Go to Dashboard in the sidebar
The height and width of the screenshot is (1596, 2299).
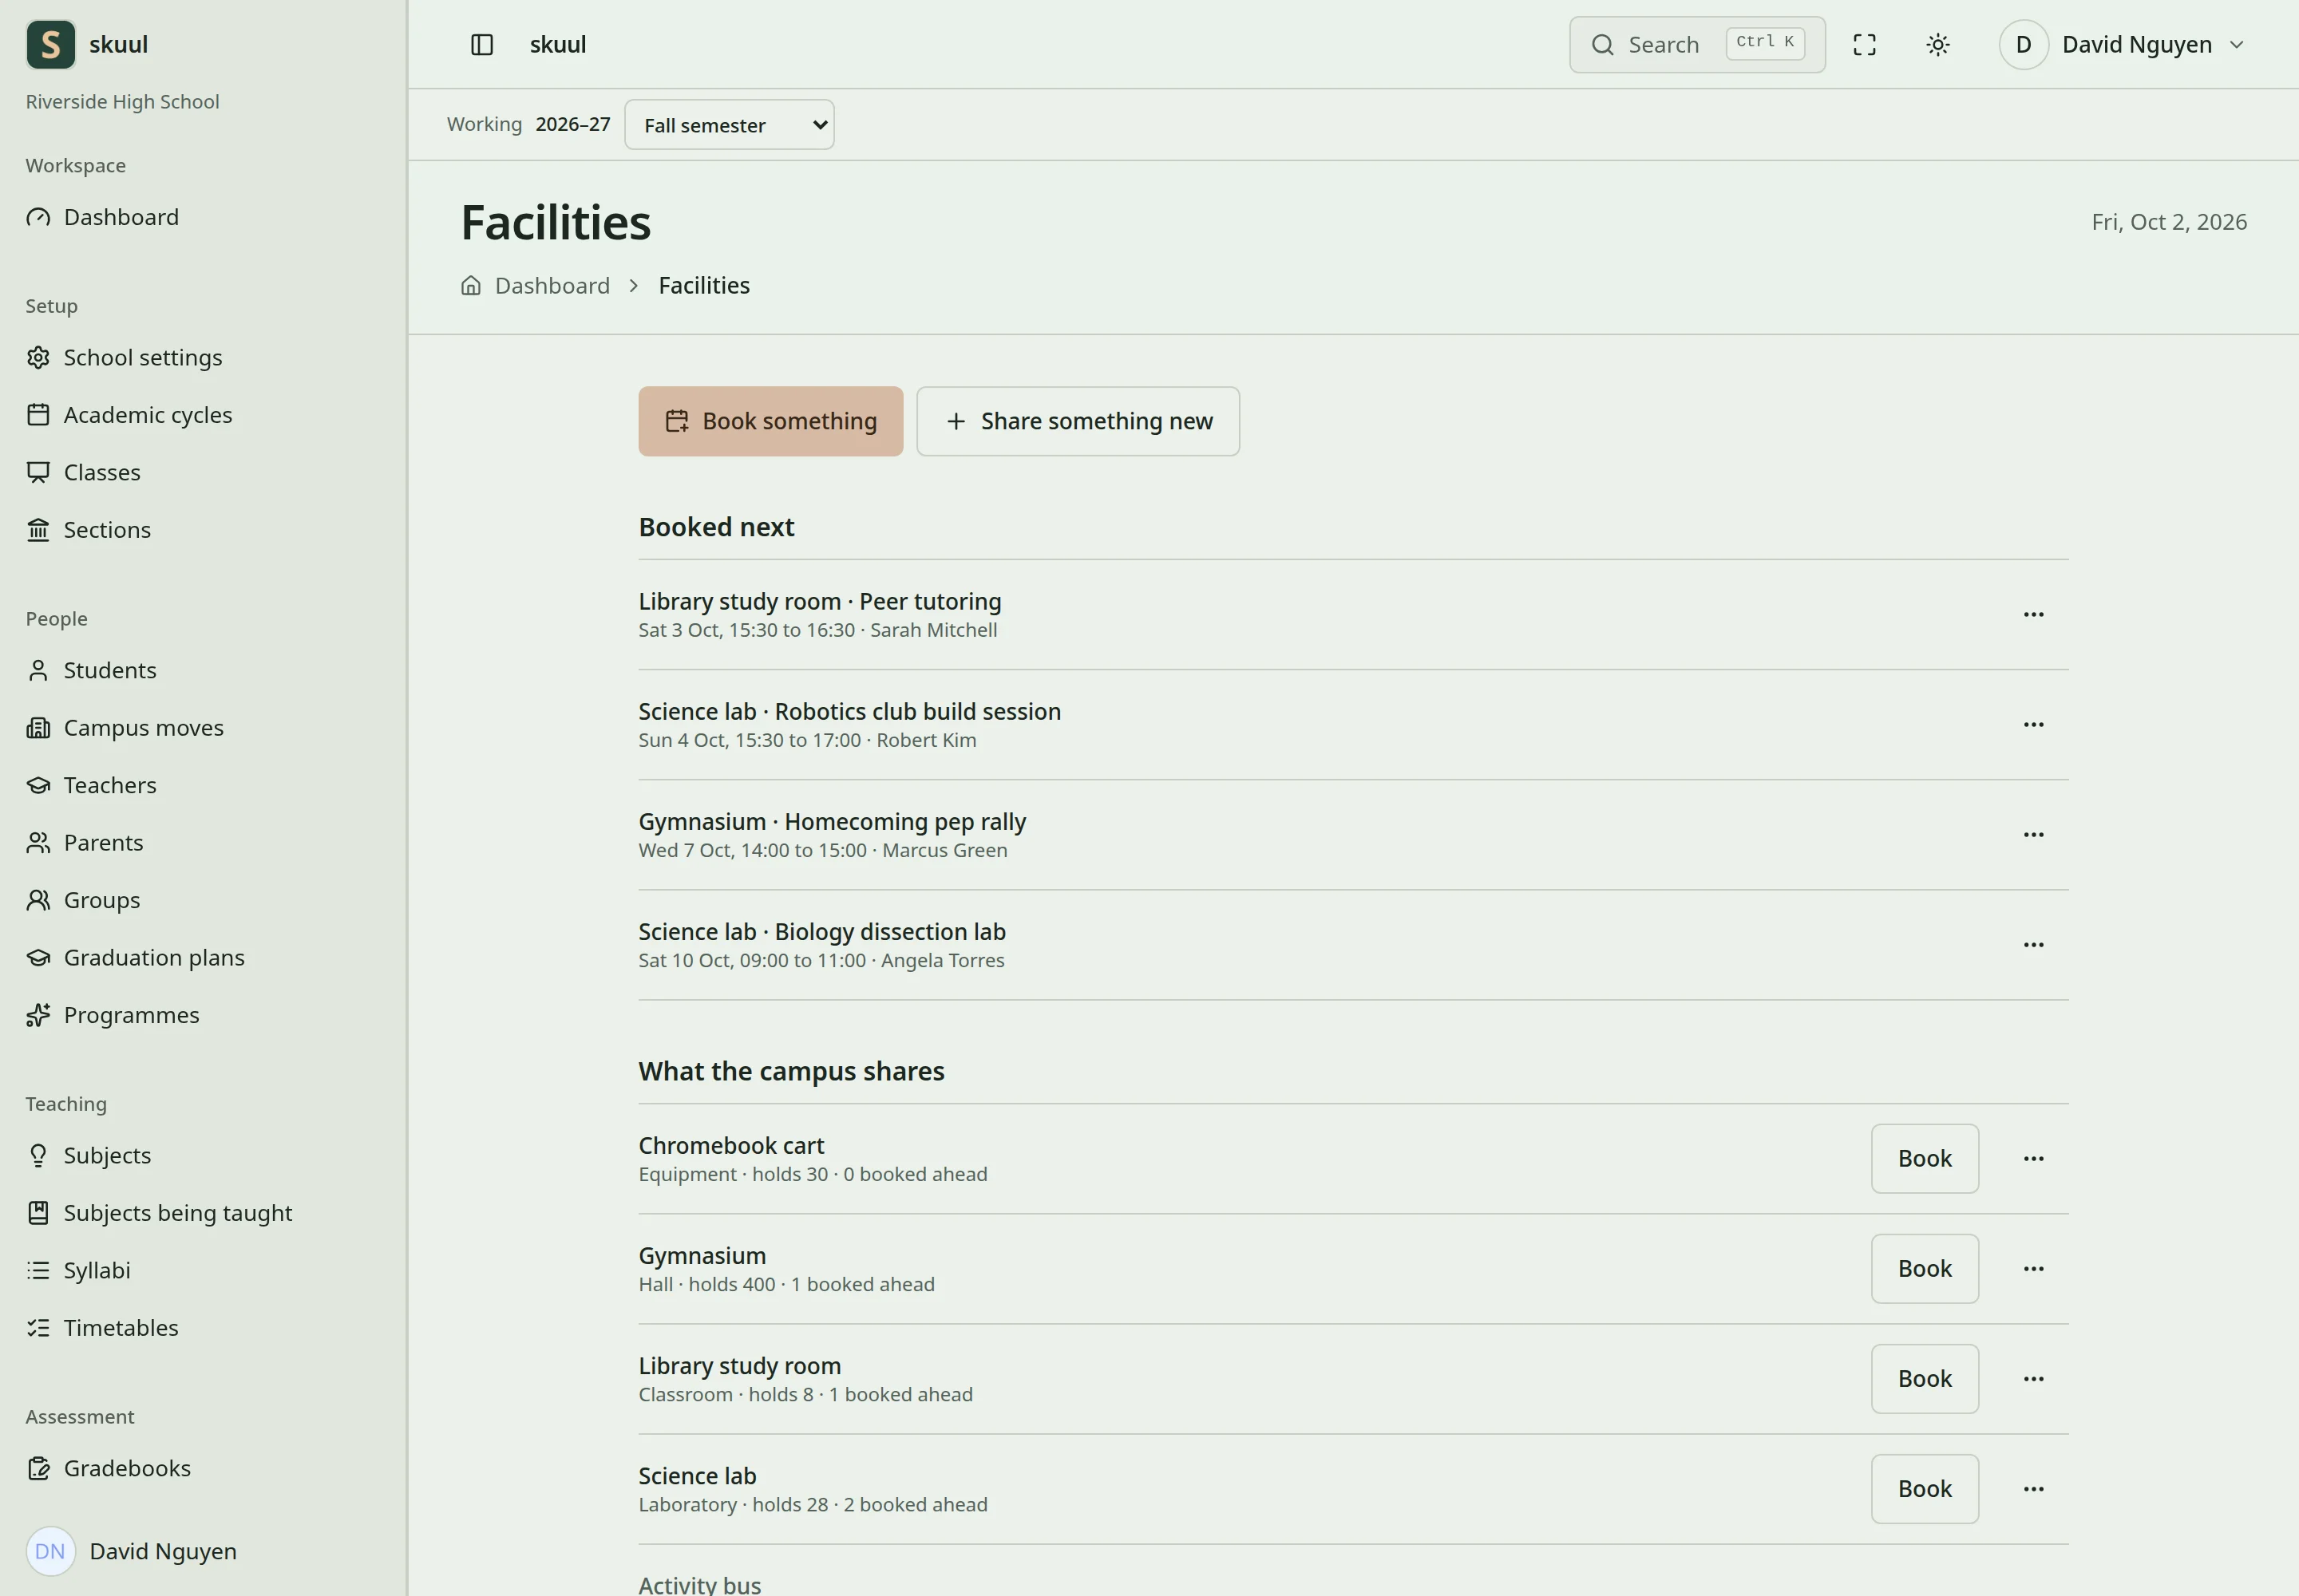click(121, 217)
